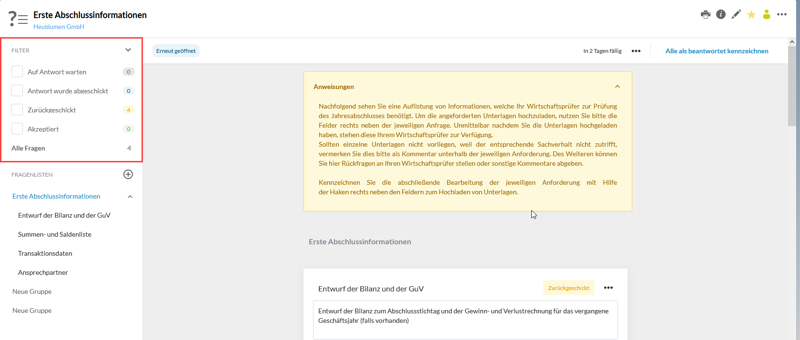The width and height of the screenshot is (800, 340).
Task: Toggle the yellow star favorite icon
Action: [x=751, y=14]
